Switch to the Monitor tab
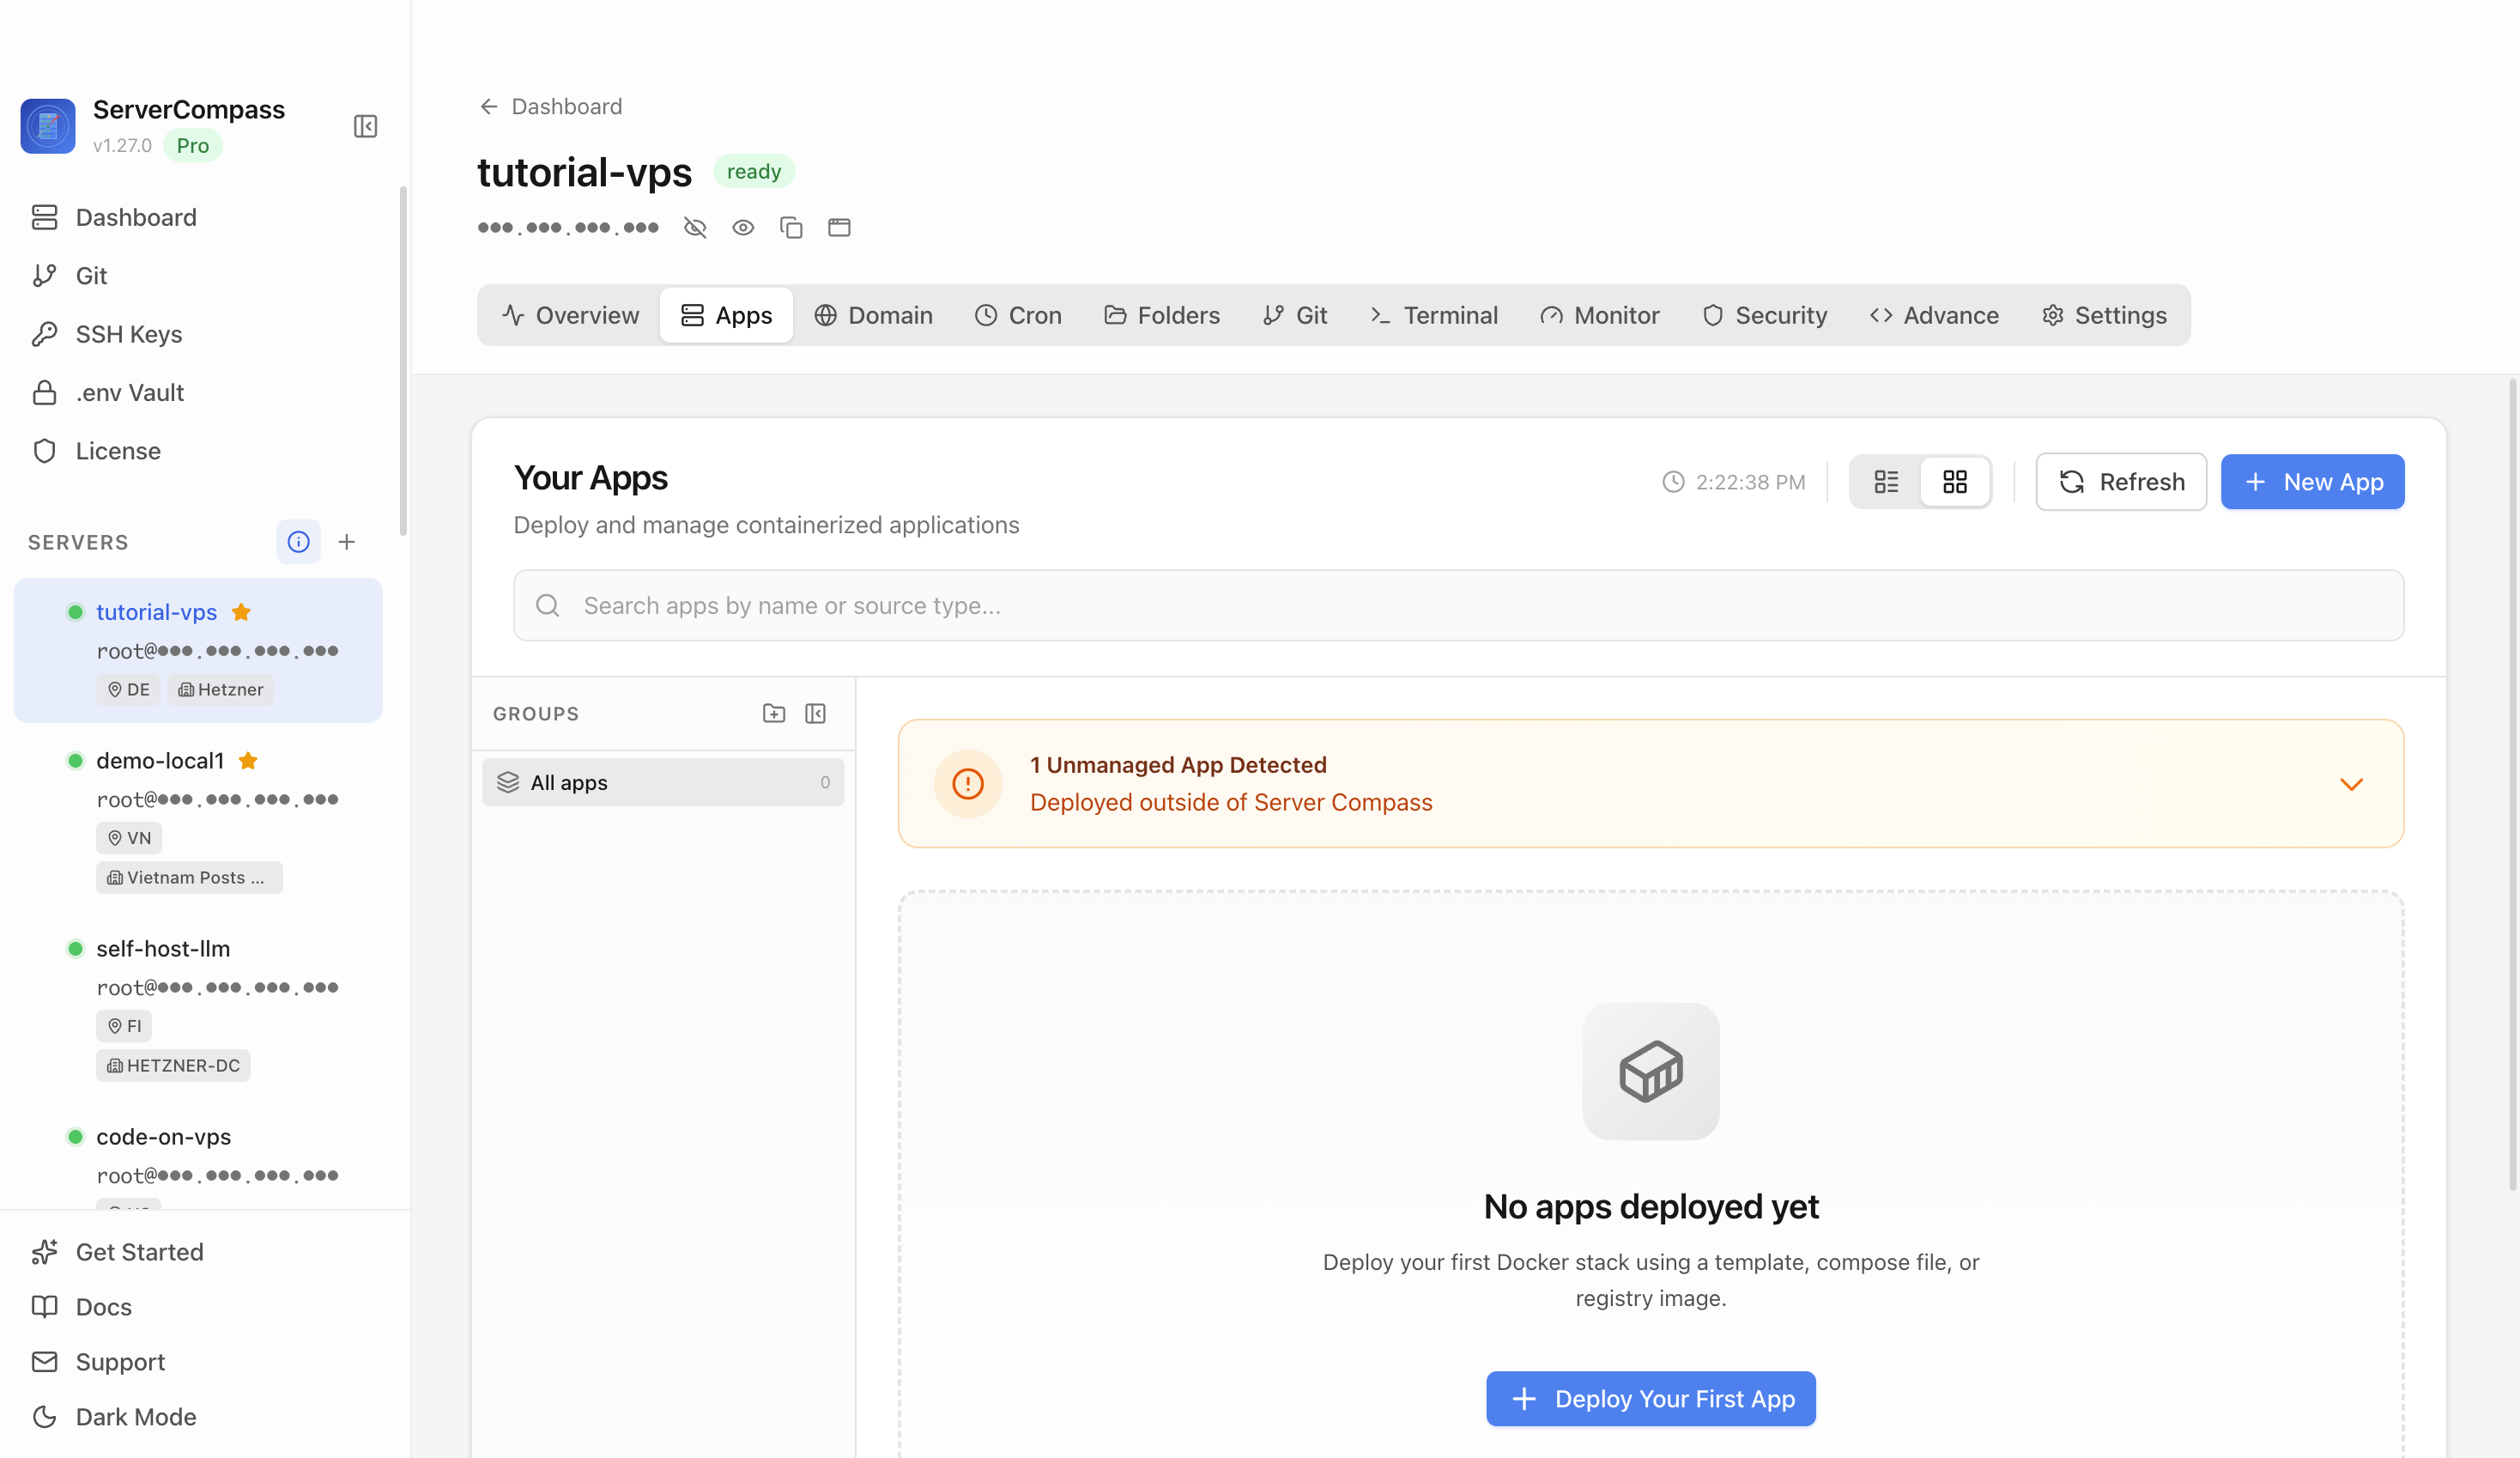 coord(1599,315)
